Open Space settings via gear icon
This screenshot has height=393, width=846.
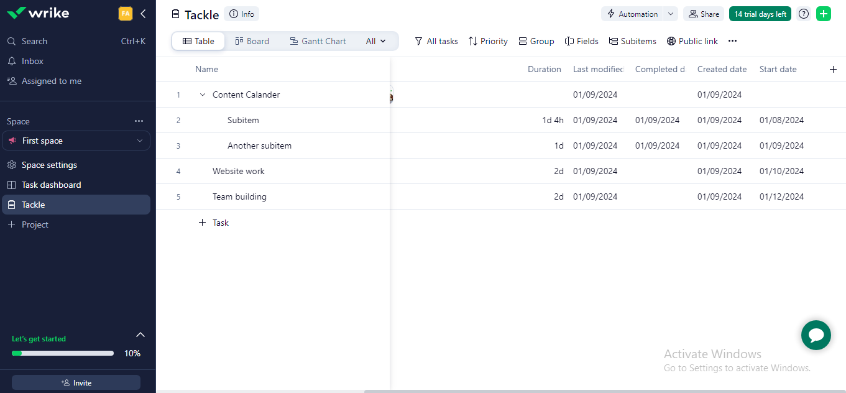(x=11, y=164)
